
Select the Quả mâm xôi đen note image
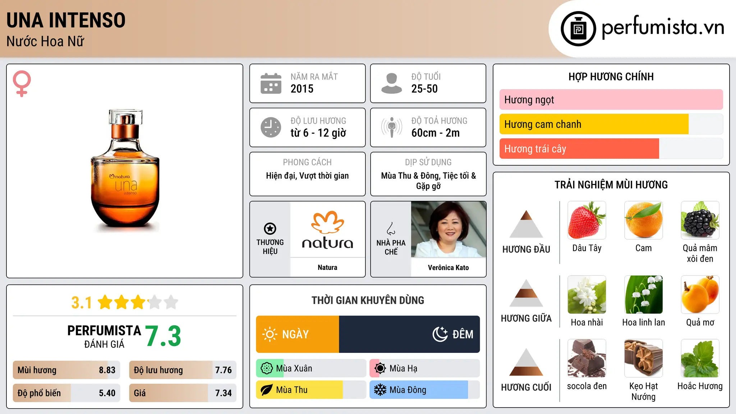(700, 220)
